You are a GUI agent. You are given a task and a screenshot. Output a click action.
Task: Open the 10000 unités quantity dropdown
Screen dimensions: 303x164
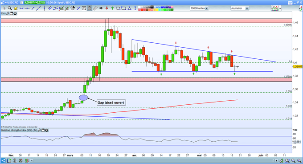point(207,8)
